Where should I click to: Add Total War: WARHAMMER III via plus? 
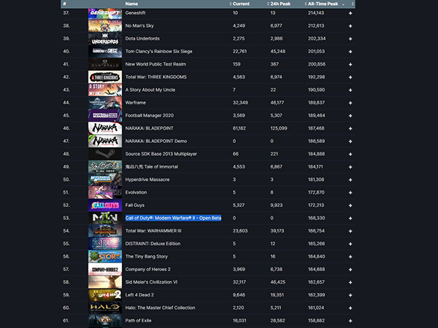(x=350, y=231)
